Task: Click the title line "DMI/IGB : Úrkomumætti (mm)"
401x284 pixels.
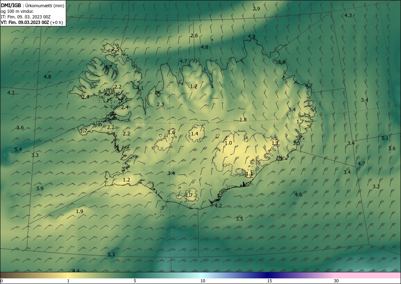Action: (x=32, y=5)
